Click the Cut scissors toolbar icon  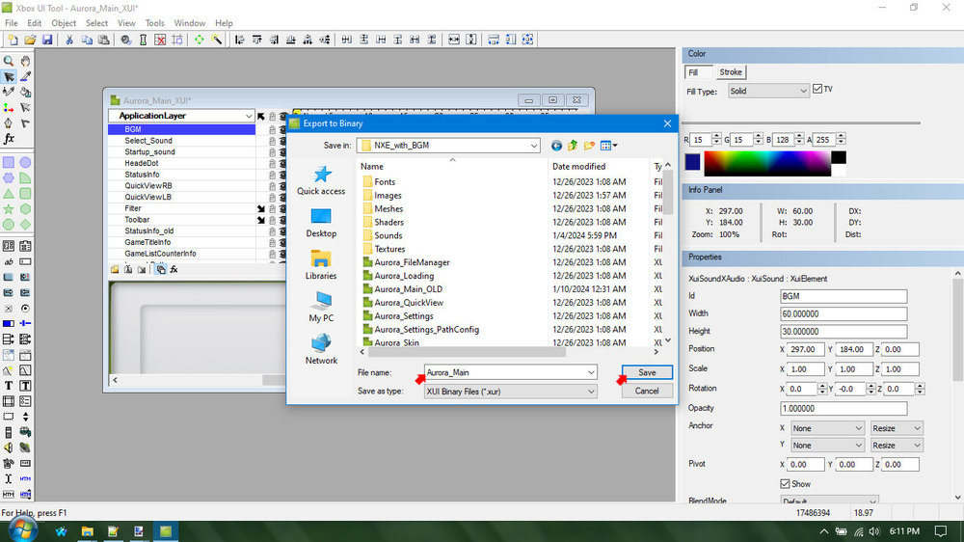tap(69, 40)
